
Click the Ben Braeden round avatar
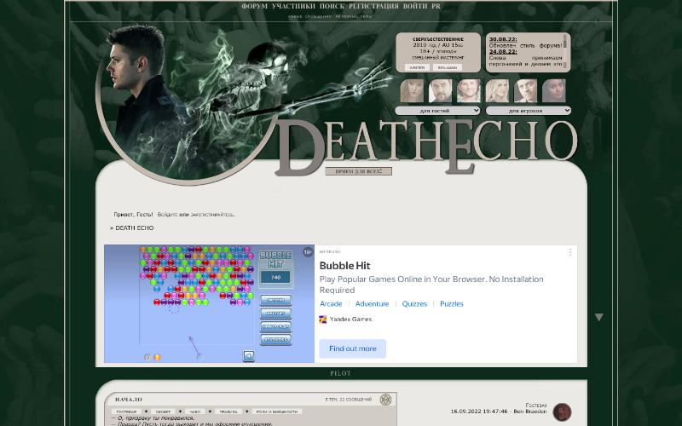[562, 412]
